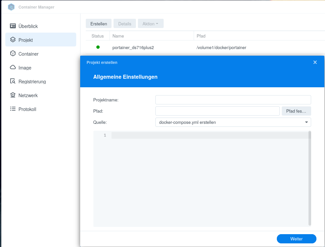Sort by the Status column header
The height and width of the screenshot is (247, 325).
pyautogui.click(x=98, y=36)
